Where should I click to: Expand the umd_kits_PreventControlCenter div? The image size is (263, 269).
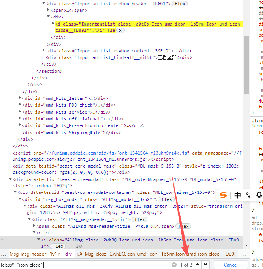[20, 125]
